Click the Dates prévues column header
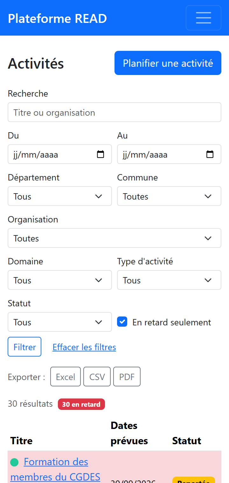This screenshot has height=483, width=229. pos(129,433)
